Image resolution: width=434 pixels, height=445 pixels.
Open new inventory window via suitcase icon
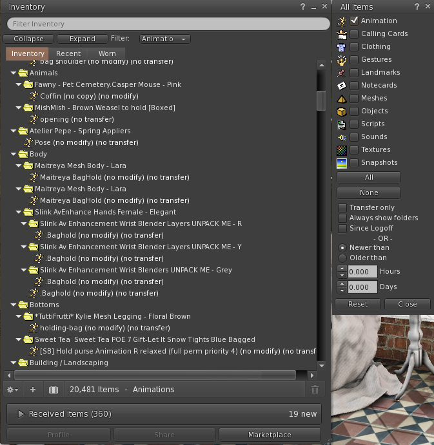click(x=54, y=390)
